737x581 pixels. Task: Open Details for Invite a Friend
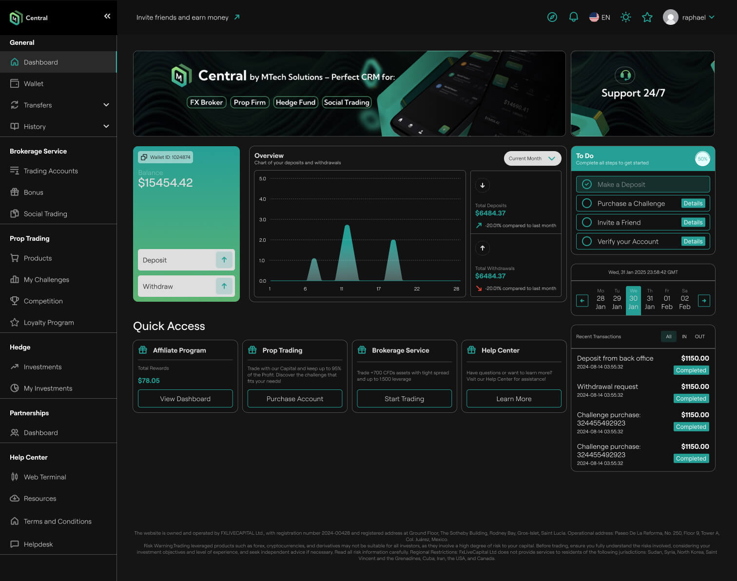coord(693,222)
